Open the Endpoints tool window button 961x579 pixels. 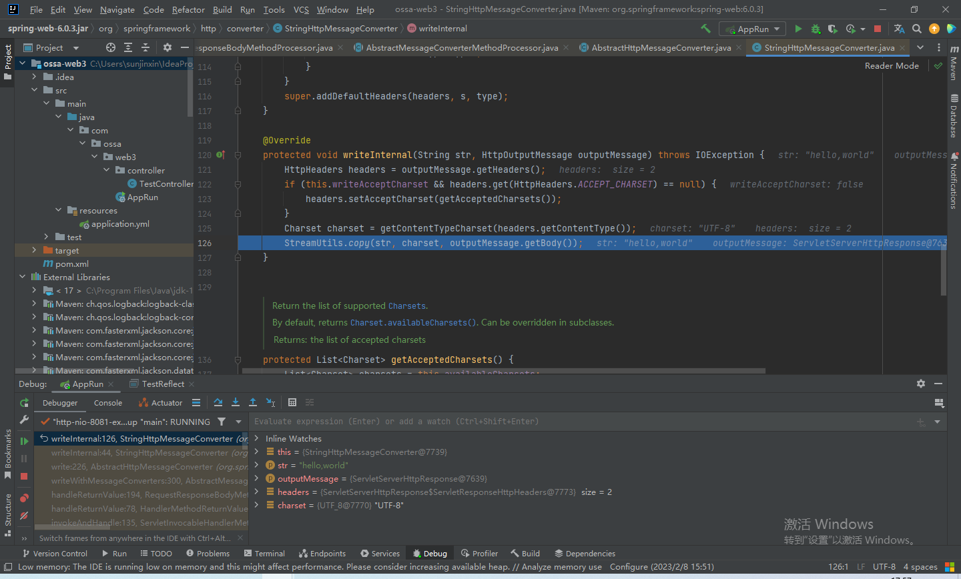[x=322, y=553]
